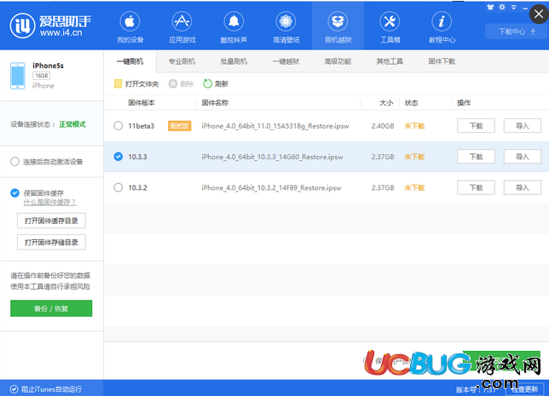Click 检查更新 check update button
This screenshot has height=396, width=549.
click(x=524, y=389)
